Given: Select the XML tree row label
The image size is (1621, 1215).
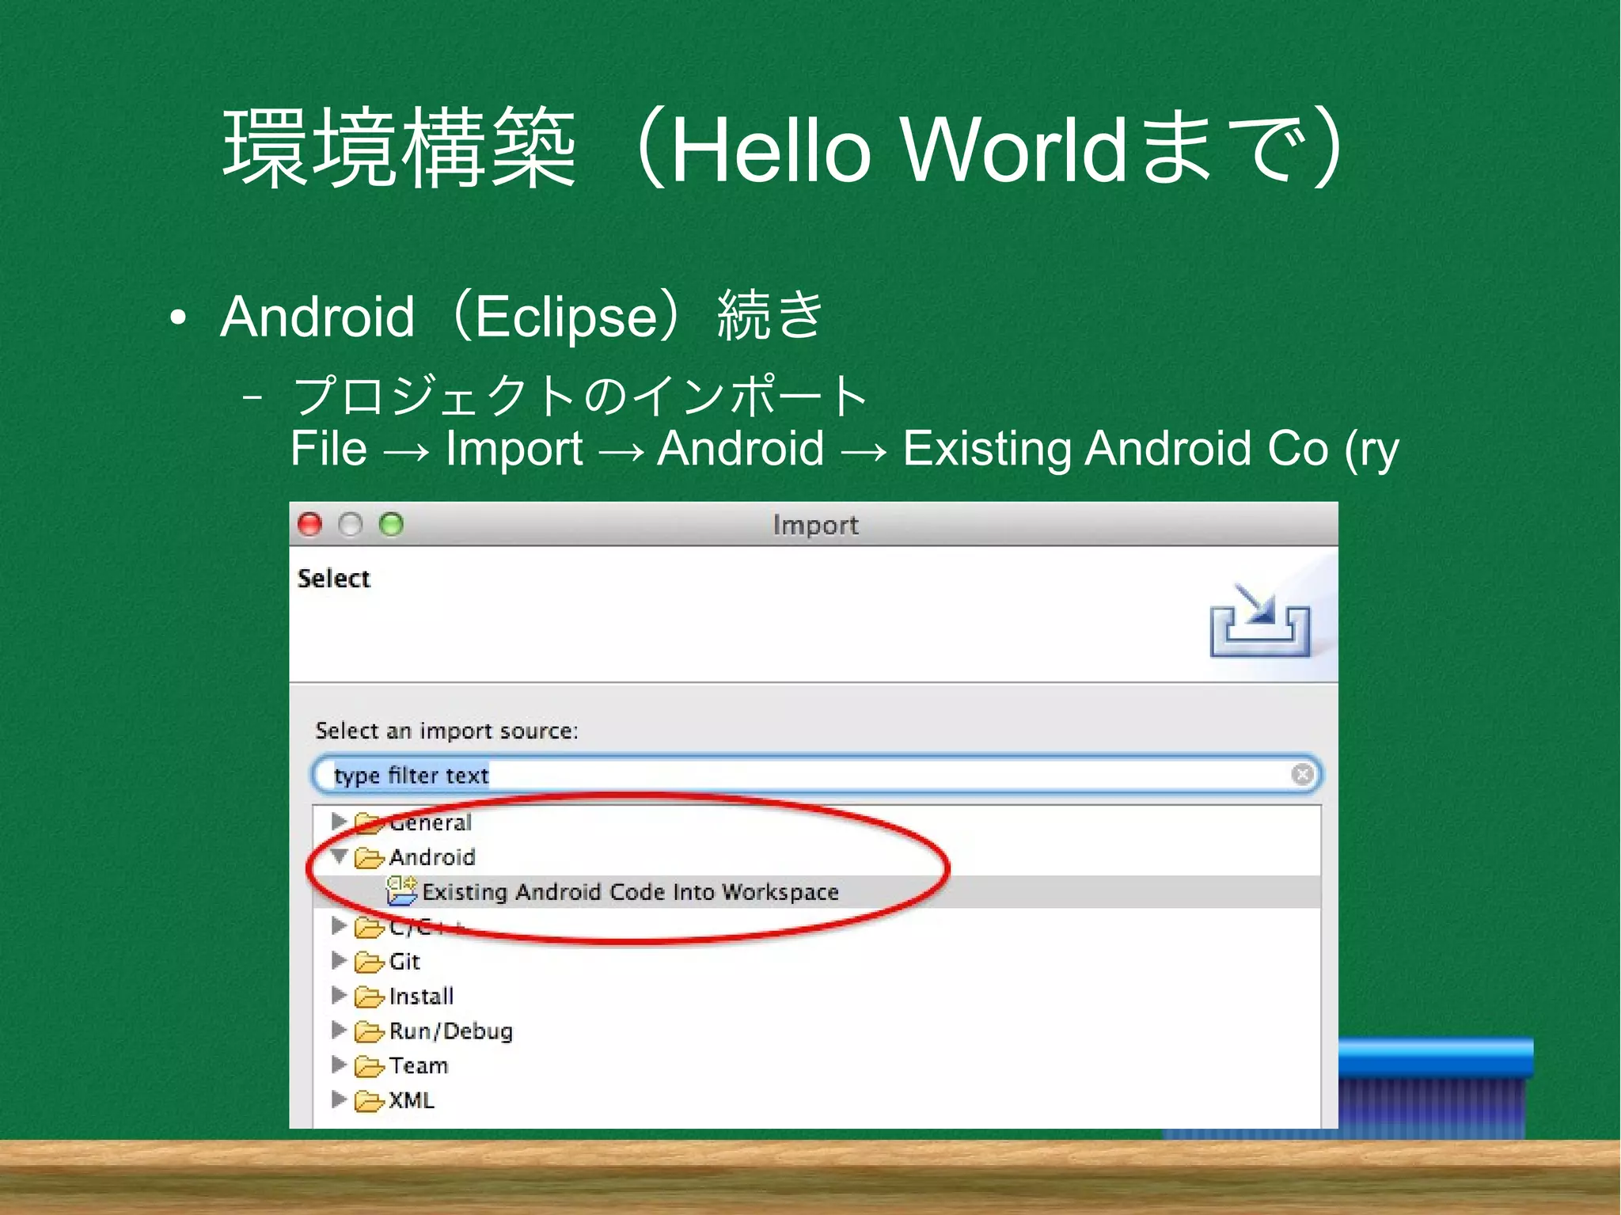Looking at the screenshot, I should pos(412,1100).
